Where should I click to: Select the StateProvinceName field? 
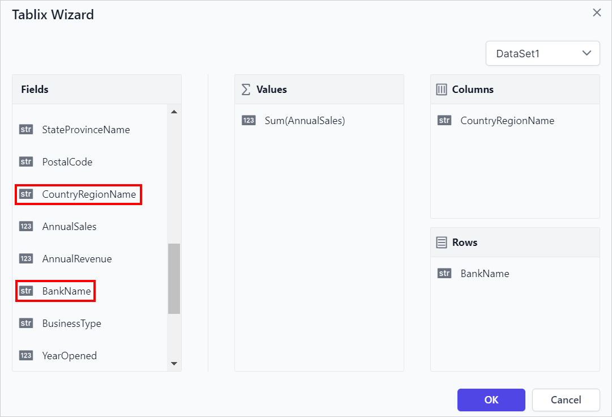click(85, 129)
